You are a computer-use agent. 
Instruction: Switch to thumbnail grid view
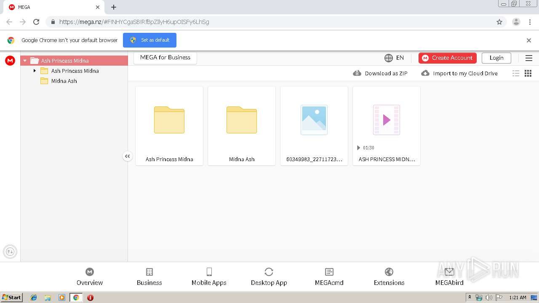[528, 73]
